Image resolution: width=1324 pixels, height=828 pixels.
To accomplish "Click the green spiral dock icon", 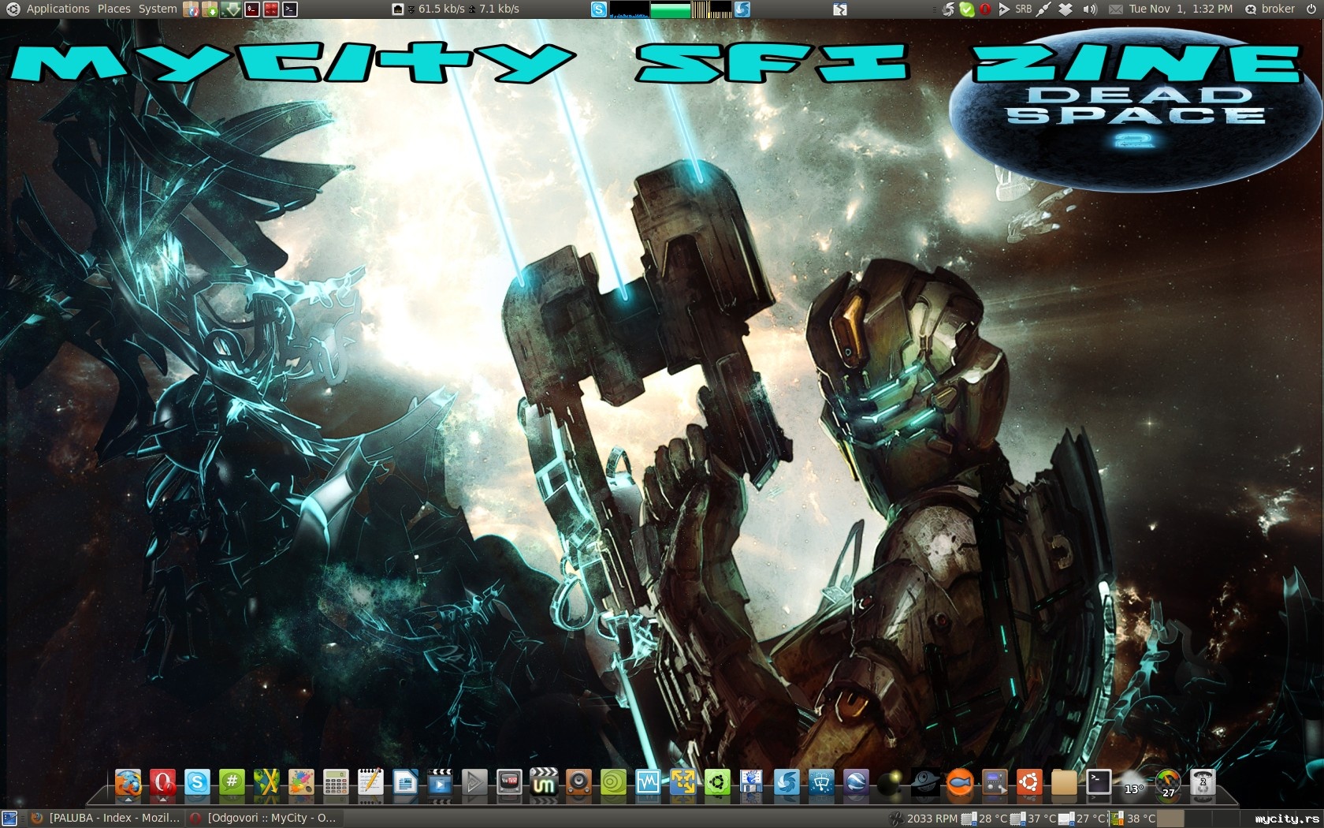I will (x=613, y=783).
